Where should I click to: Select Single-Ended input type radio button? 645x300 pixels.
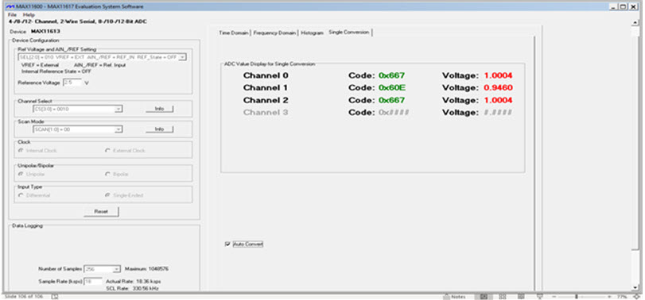(108, 195)
